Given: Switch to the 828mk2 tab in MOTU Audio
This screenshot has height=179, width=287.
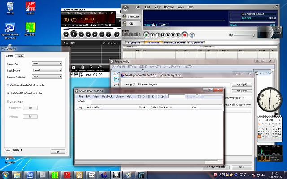Looking at the screenshot, I should tap(19, 56).
